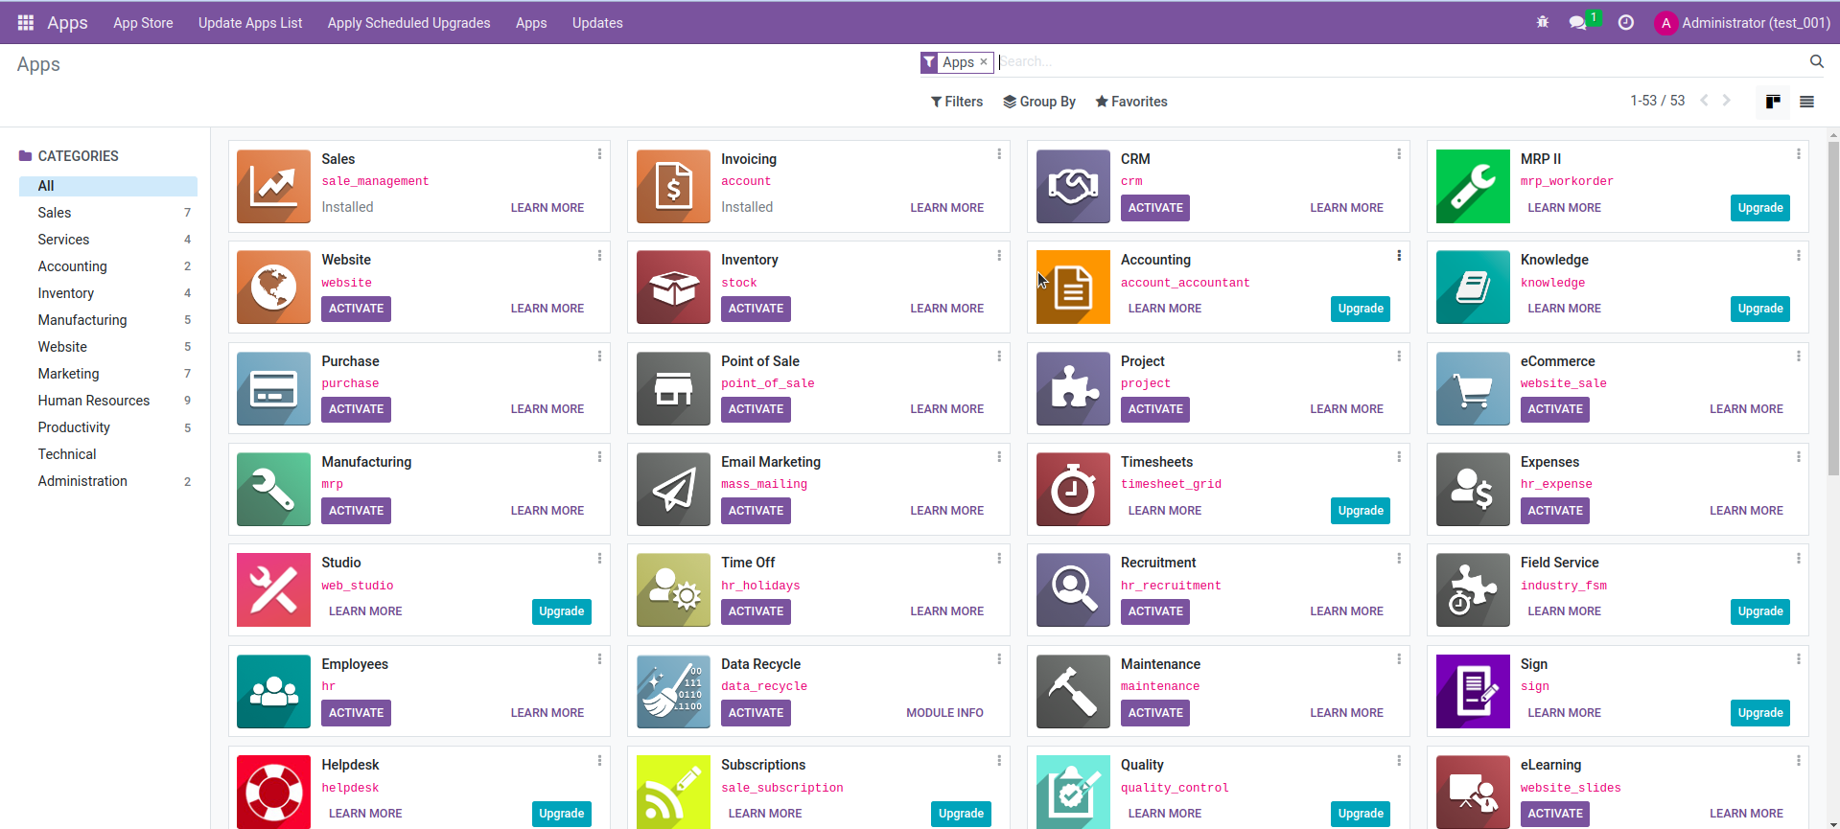Viewport: 1840px width, 829px height.
Task: Go to previous page of apps
Action: [x=1704, y=101]
